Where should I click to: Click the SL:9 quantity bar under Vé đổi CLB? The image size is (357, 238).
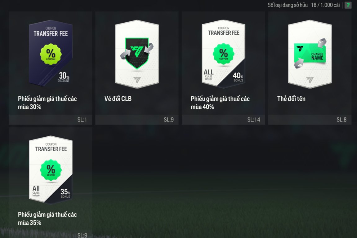(137, 120)
